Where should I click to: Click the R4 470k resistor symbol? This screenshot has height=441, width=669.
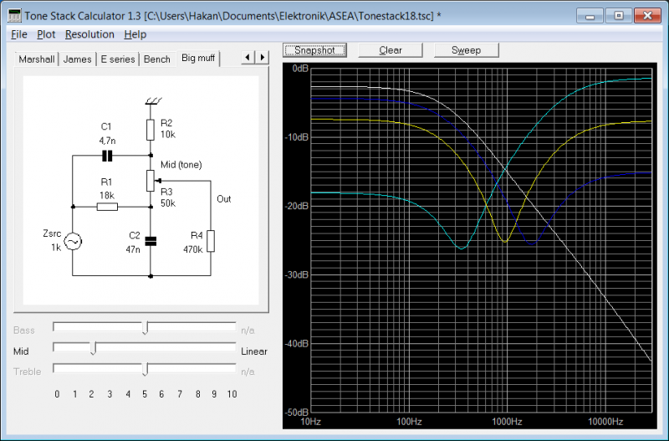[x=210, y=241]
